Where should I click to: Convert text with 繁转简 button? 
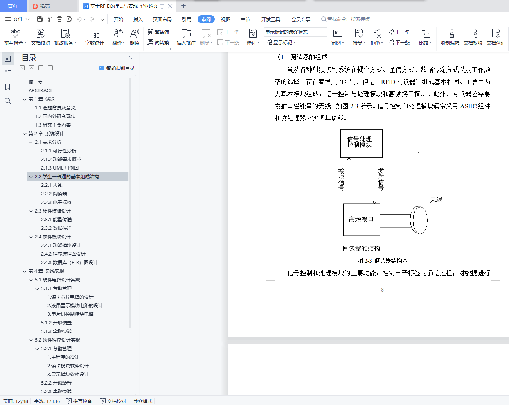[x=158, y=32]
